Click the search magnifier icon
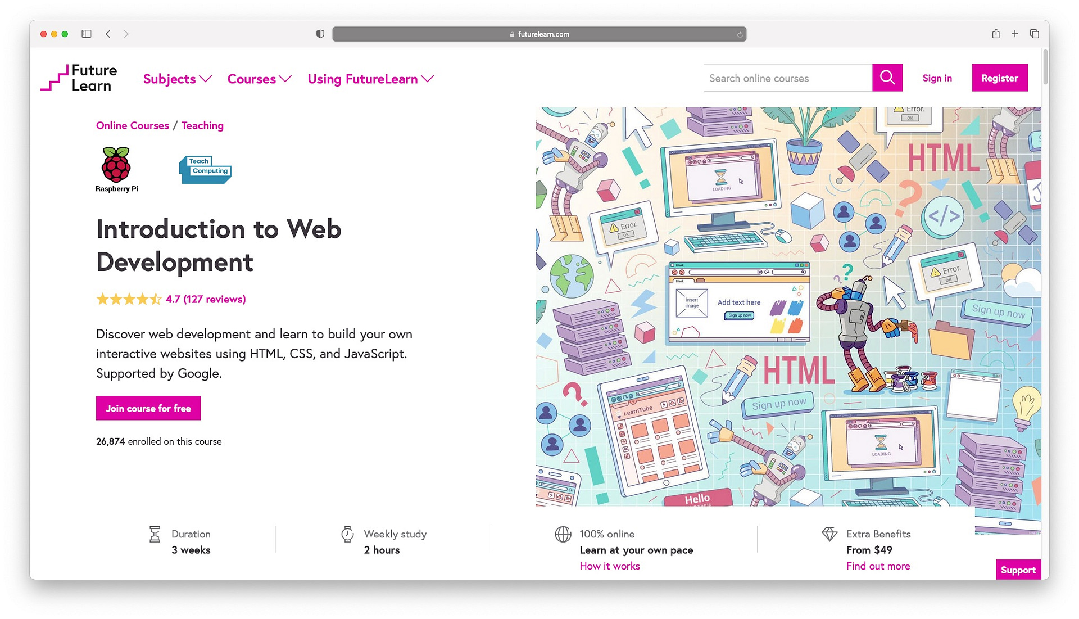The height and width of the screenshot is (619, 1079). pyautogui.click(x=887, y=78)
